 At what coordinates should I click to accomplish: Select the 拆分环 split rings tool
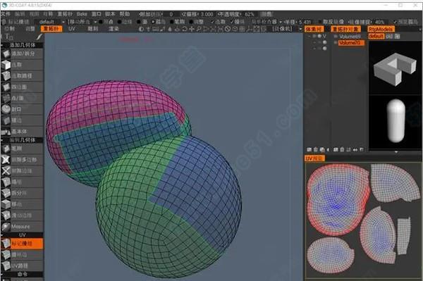coord(22,193)
